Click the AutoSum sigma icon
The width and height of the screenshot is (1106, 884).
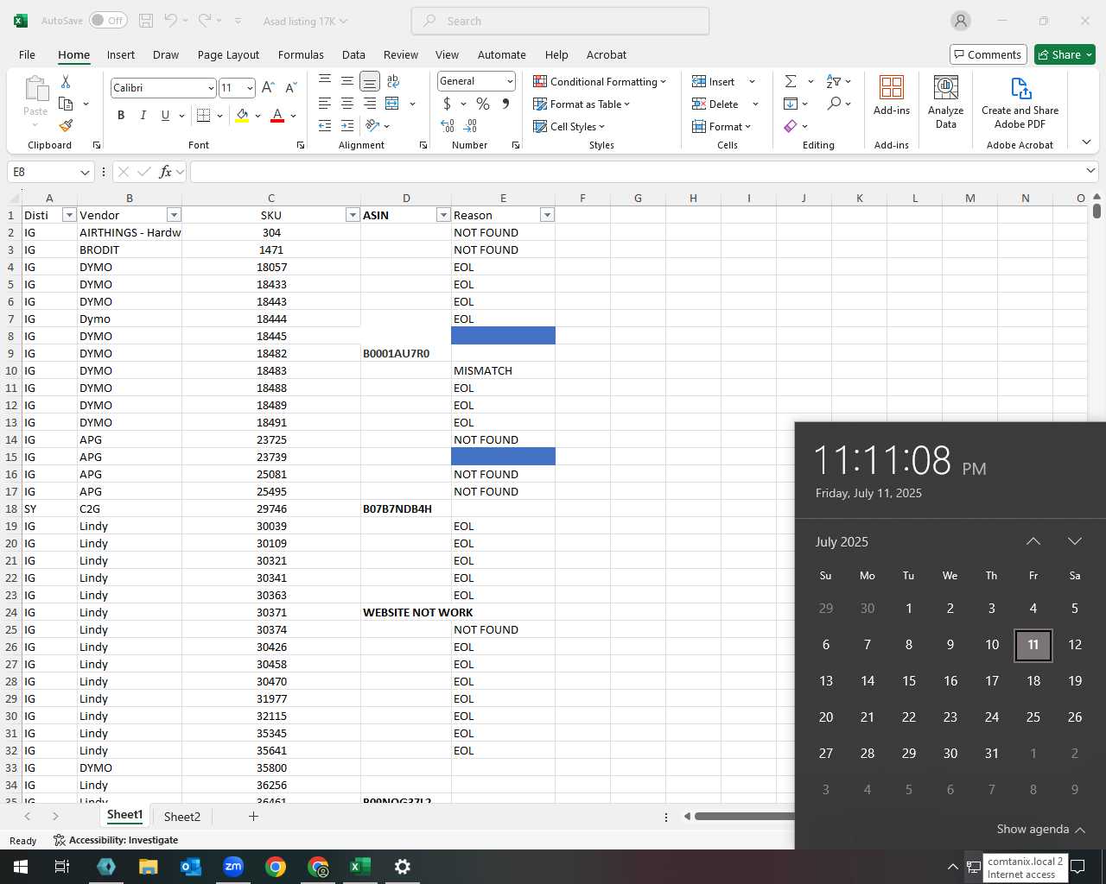click(x=791, y=81)
